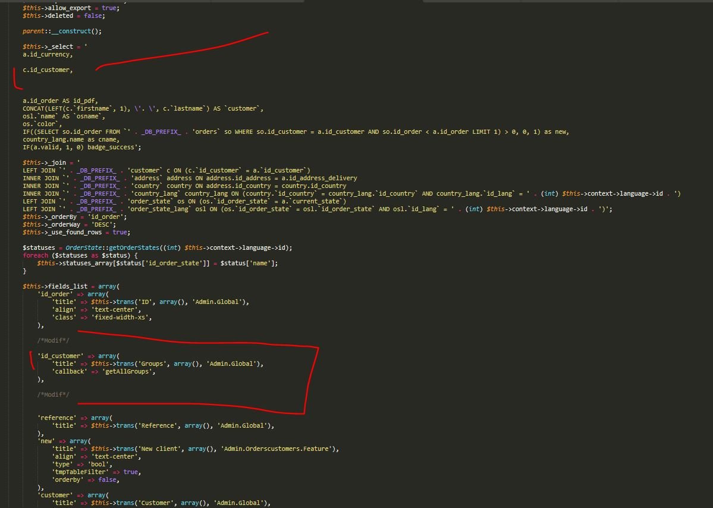This screenshot has height=508, width=713.
Task: Click the title line containing trans('ID'
Action: point(150,302)
